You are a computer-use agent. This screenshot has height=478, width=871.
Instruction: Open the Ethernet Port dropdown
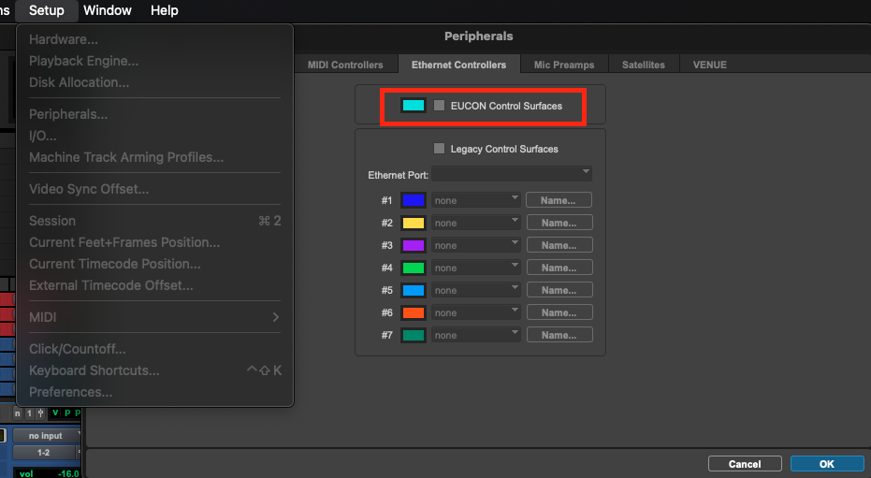tap(512, 174)
